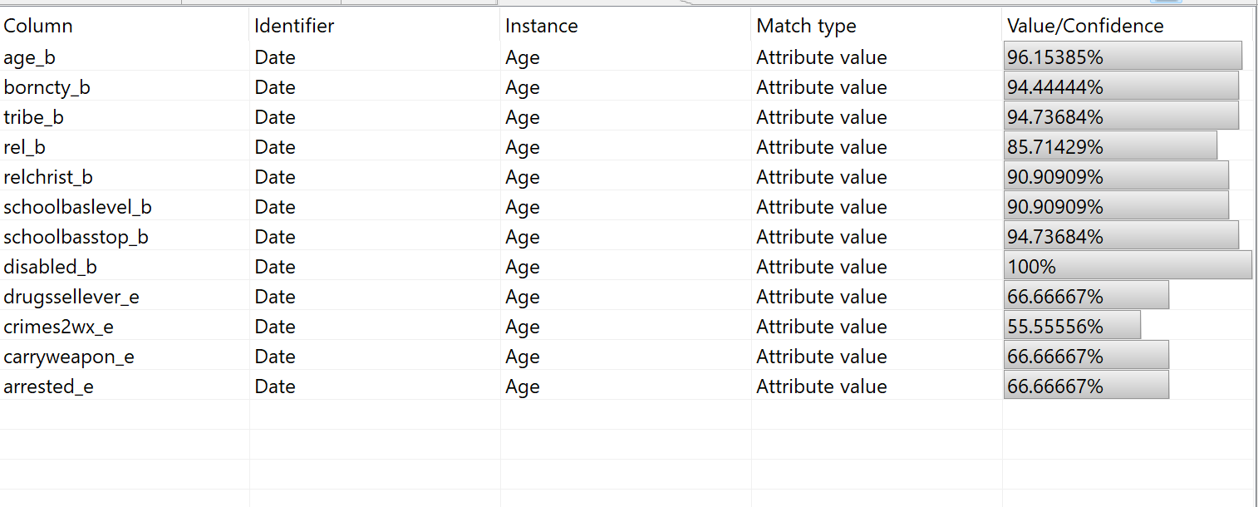Viewport: 1258px width, 507px height.
Task: Click the Instance column header
Action: coord(541,26)
